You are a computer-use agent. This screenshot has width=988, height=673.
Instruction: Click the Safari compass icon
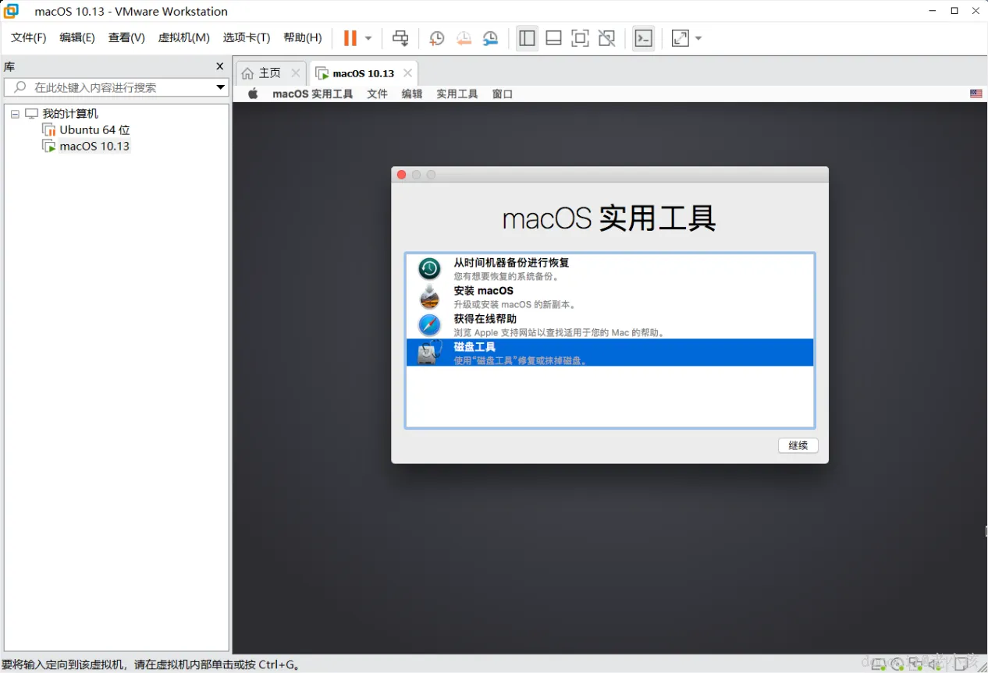[x=429, y=325]
